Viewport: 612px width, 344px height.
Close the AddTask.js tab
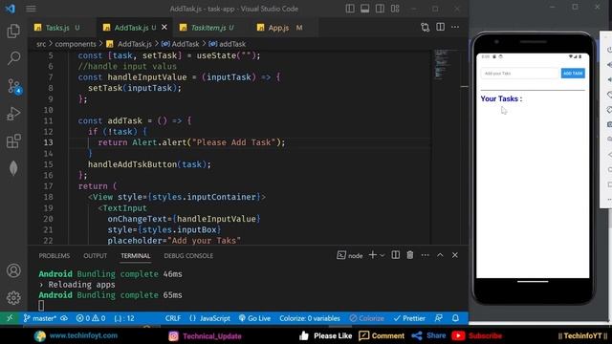coord(164,28)
